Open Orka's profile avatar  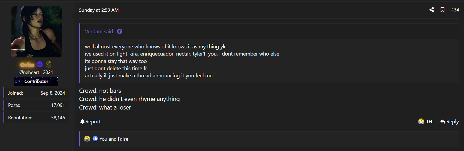click(x=36, y=32)
